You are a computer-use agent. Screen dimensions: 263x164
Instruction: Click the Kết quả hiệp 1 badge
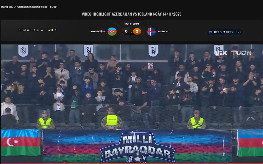[225, 32]
